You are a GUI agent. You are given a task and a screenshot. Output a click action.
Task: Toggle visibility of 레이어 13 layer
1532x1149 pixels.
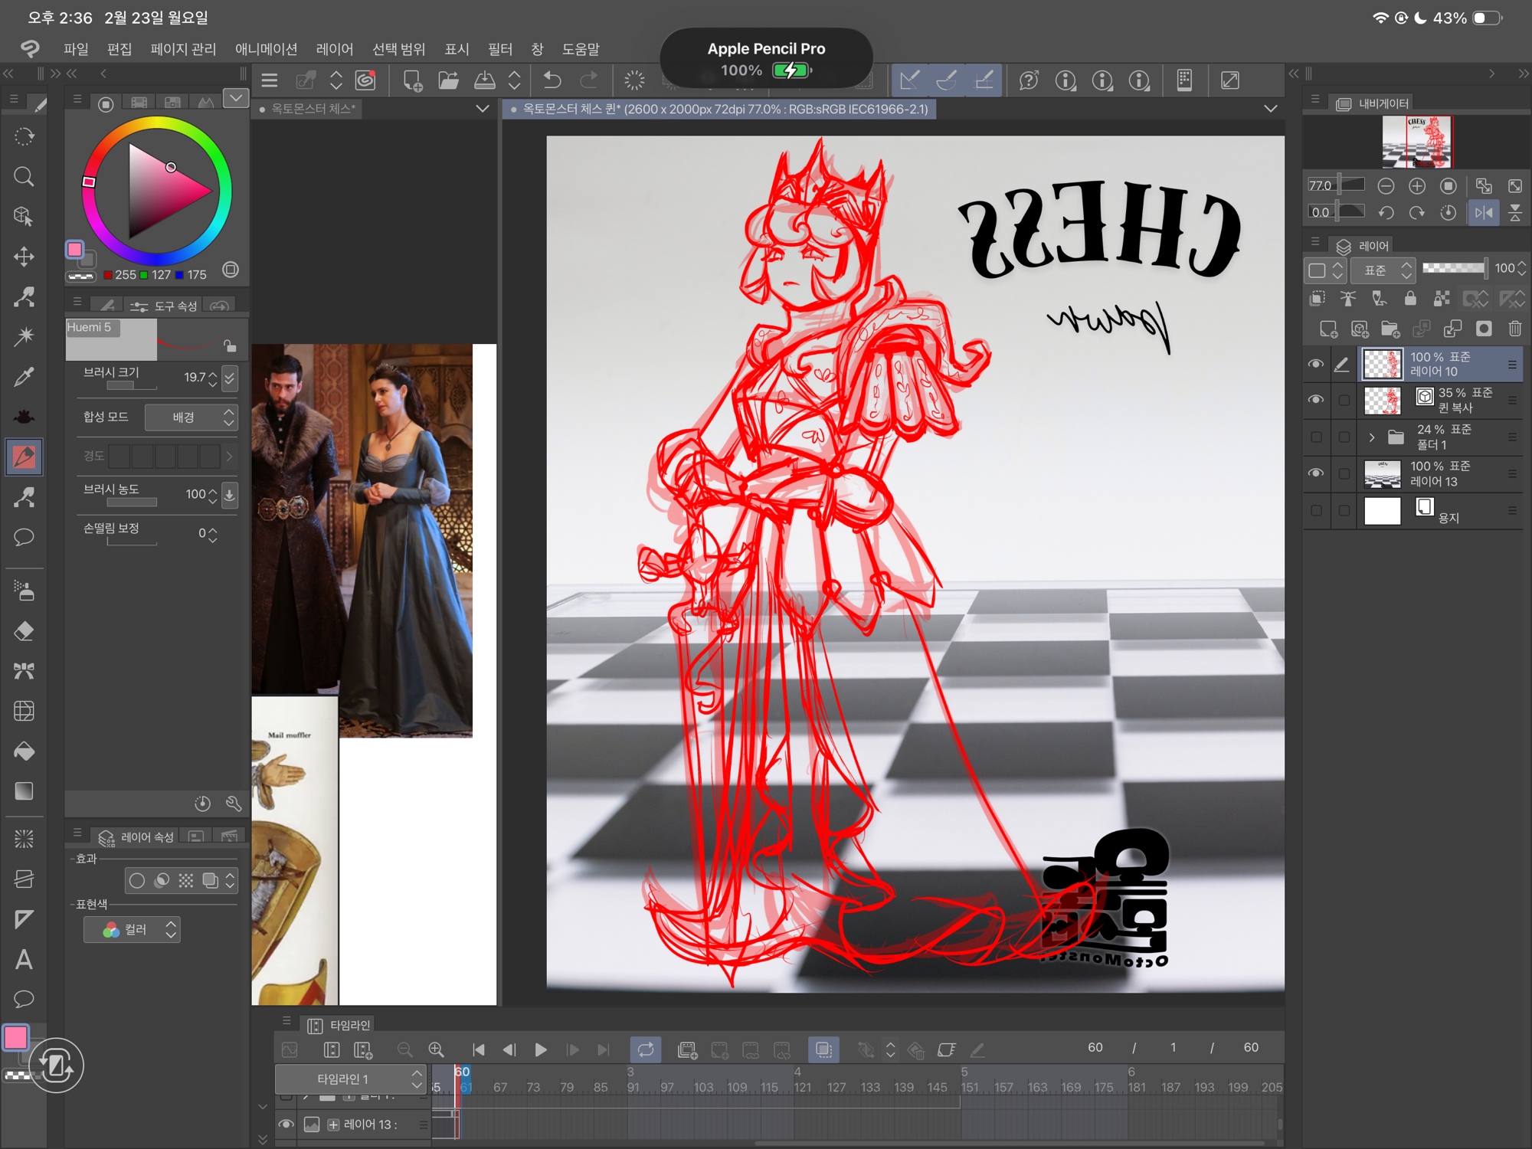(x=1316, y=473)
